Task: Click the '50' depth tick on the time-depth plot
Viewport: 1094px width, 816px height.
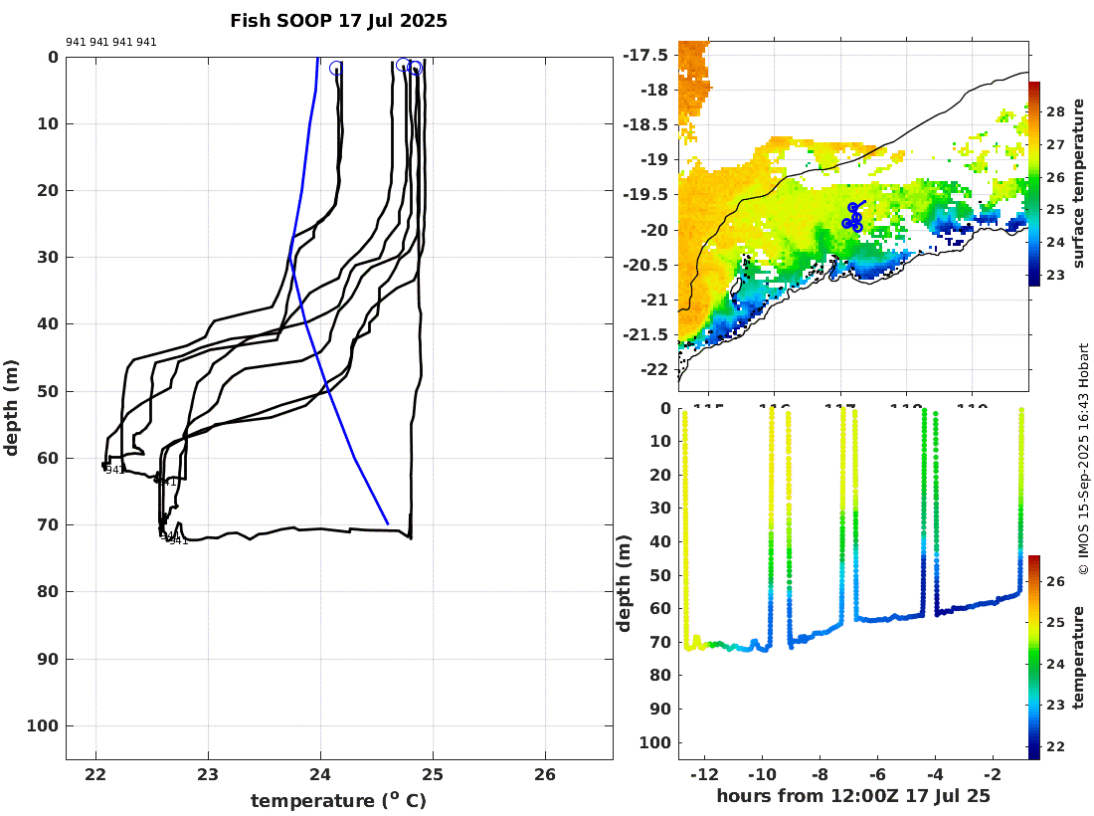Action: [x=660, y=575]
